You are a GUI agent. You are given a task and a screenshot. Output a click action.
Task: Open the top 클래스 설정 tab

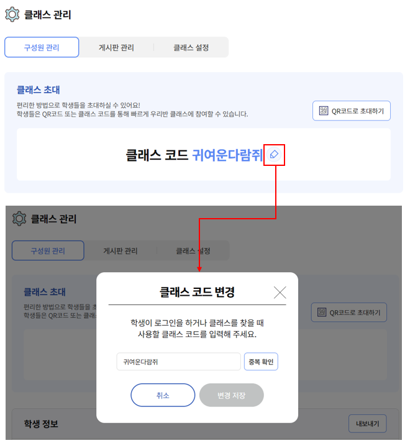pos(191,47)
